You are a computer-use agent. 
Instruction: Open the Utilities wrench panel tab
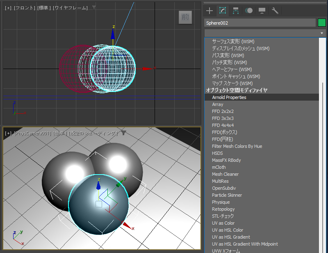tap(275, 11)
